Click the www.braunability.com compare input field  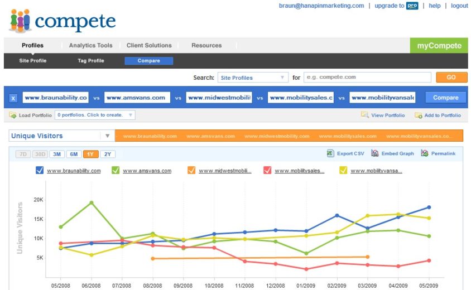[56, 98]
